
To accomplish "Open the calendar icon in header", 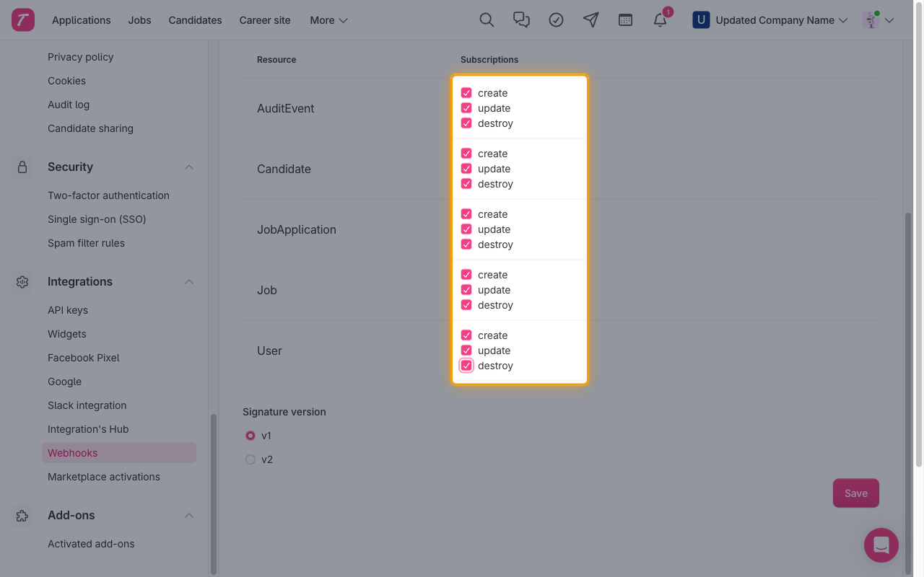I will click(x=625, y=20).
